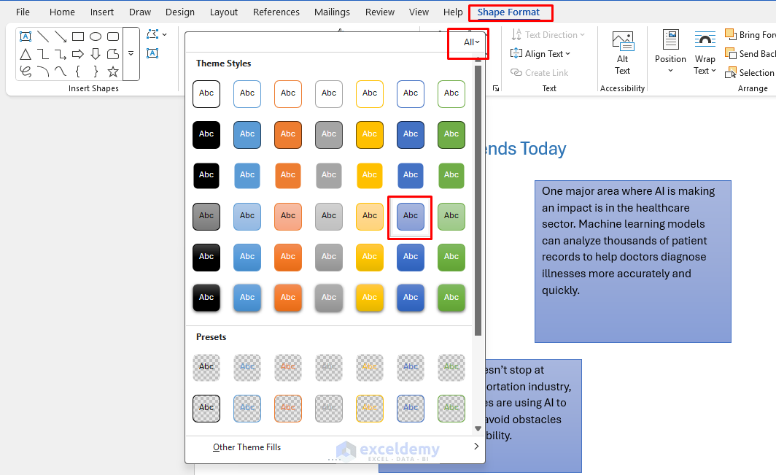Open the File tab

tap(23, 12)
